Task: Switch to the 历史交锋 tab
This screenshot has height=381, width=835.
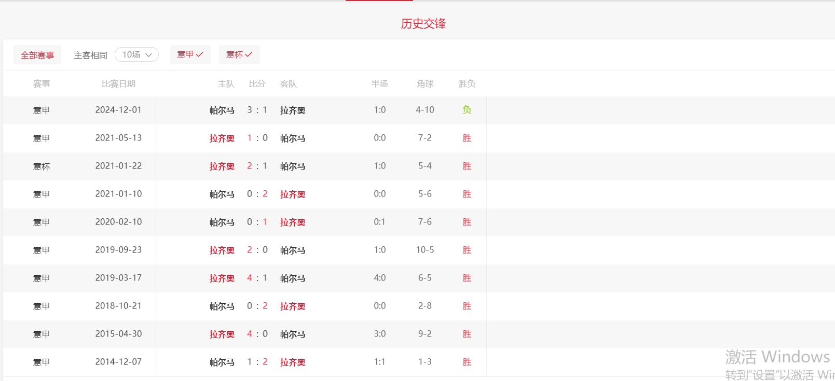Action: coord(423,24)
